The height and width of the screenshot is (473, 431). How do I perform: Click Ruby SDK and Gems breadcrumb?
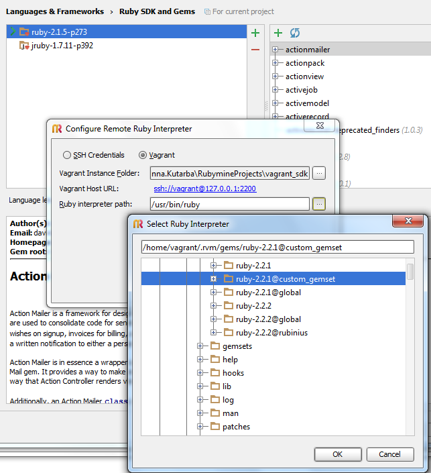(157, 11)
